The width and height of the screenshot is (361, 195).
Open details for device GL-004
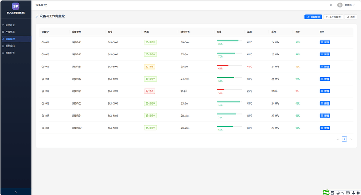coord(324,79)
